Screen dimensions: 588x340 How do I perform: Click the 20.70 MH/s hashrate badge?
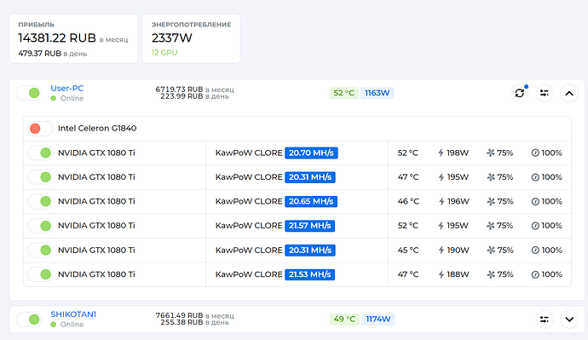tap(311, 153)
